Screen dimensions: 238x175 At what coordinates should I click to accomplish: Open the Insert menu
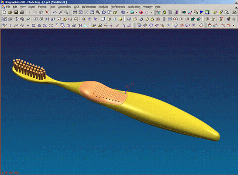[x=32, y=7]
